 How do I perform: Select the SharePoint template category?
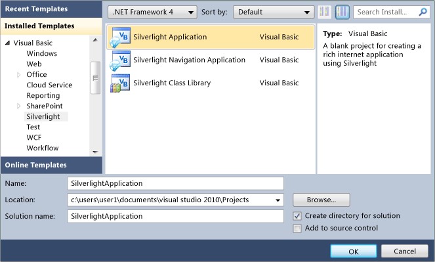click(x=45, y=106)
